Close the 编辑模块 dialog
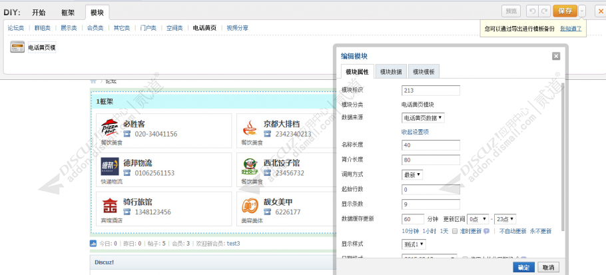Image resolution: width=606 pixels, height=275 pixels. pos(556,57)
